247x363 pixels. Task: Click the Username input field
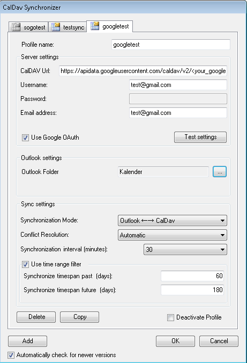coord(178,85)
